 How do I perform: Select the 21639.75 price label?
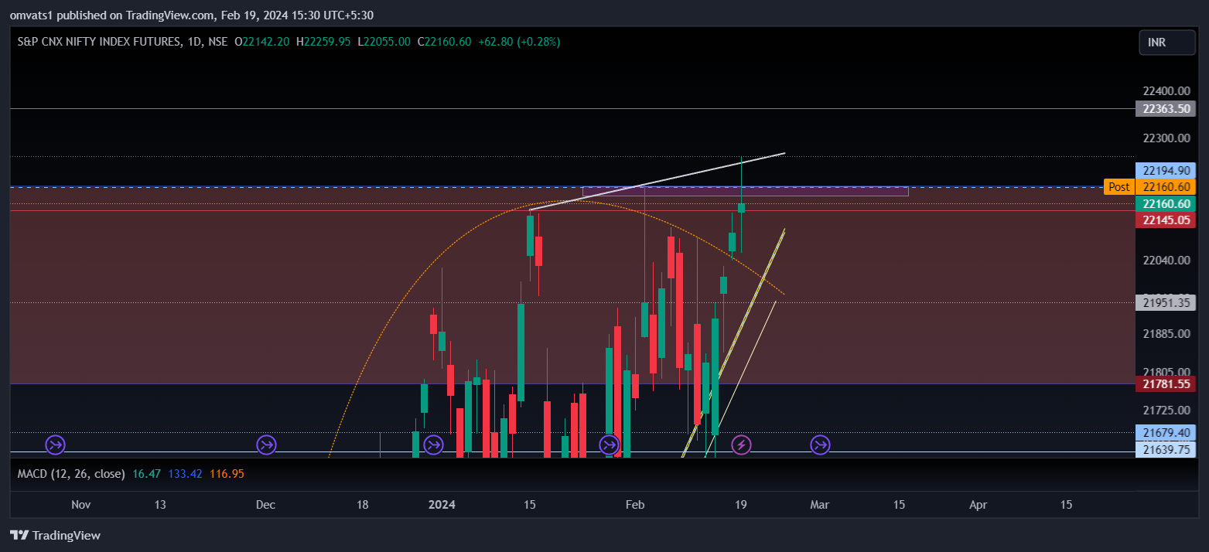(1165, 449)
